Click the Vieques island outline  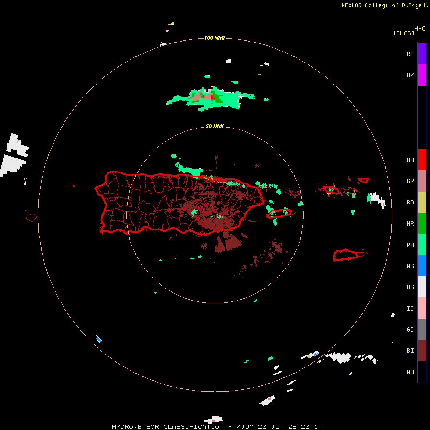[x=279, y=214]
